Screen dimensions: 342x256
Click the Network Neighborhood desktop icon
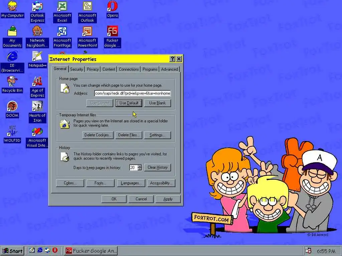pyautogui.click(x=37, y=37)
